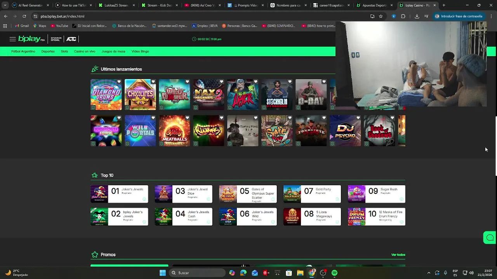This screenshot has width=497, height=279.
Task: Favorite the Stockholm Syndrome game with its heart
Action: coord(290,82)
